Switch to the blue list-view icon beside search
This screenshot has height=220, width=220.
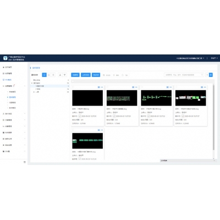[211, 75]
